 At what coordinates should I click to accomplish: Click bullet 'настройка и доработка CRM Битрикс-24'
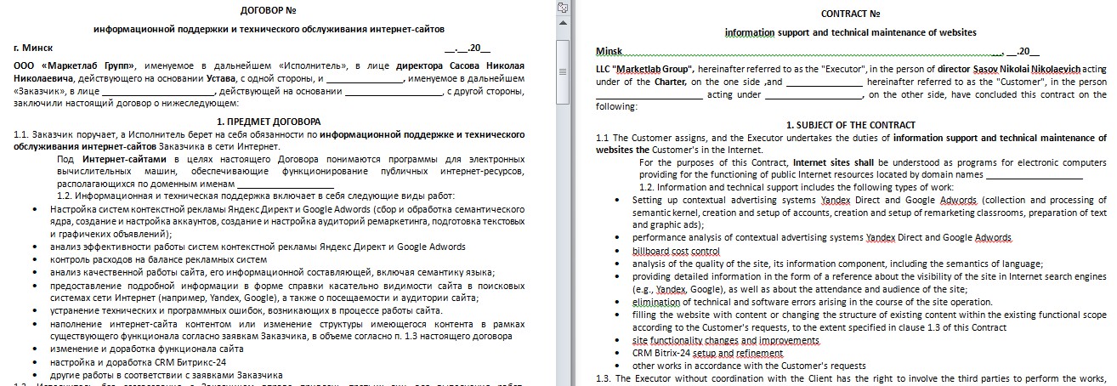click(x=138, y=362)
